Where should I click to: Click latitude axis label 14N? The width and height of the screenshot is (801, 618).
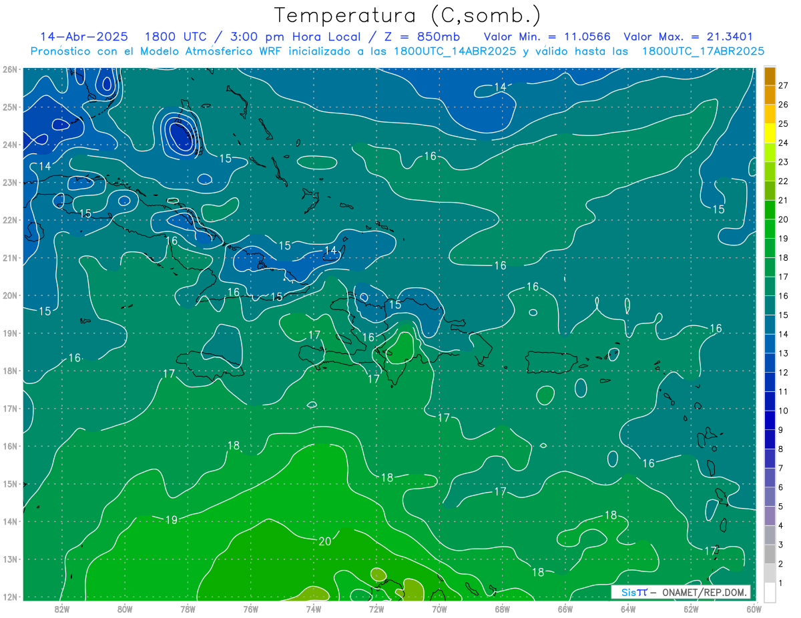click(x=10, y=521)
